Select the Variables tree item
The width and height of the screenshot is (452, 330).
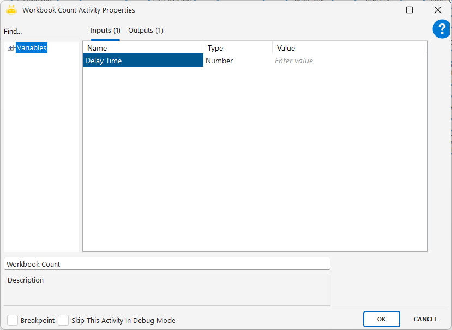(32, 48)
